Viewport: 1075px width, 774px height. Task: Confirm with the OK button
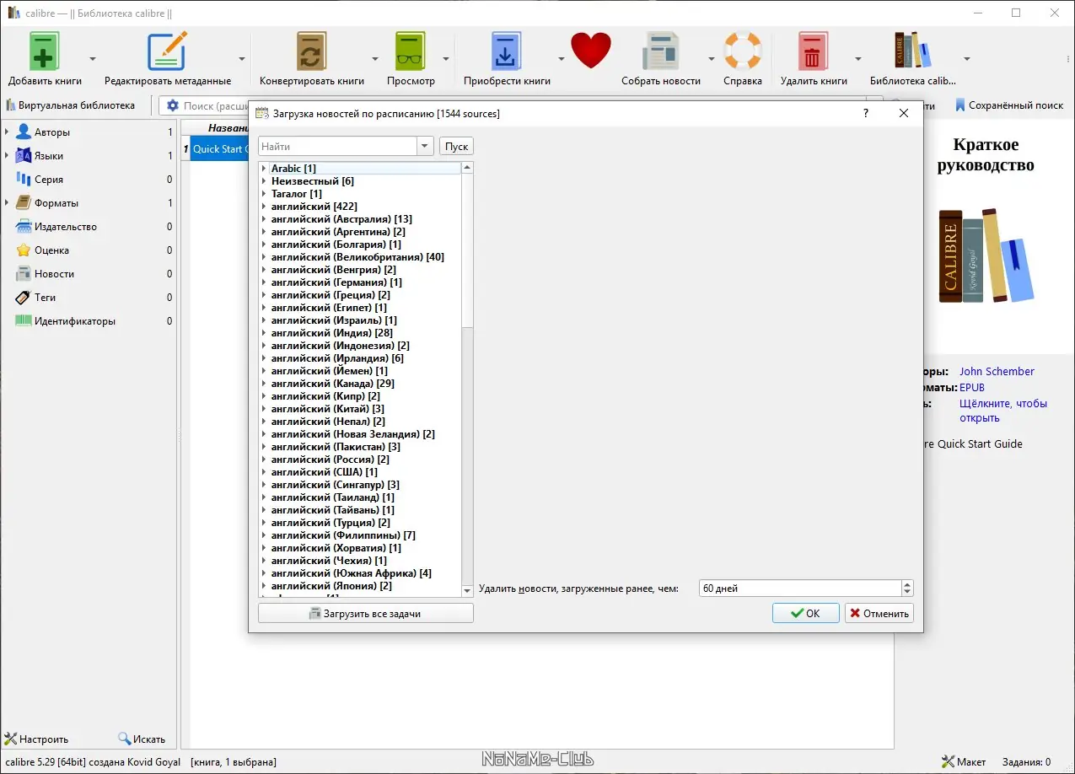[x=805, y=614]
